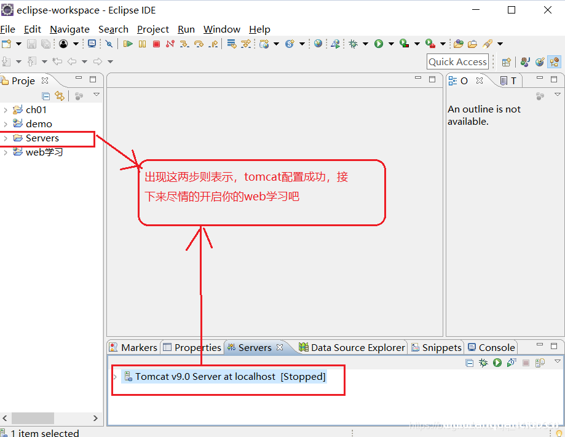Click the Quick Access search field
The image size is (565, 437).
pyautogui.click(x=457, y=61)
